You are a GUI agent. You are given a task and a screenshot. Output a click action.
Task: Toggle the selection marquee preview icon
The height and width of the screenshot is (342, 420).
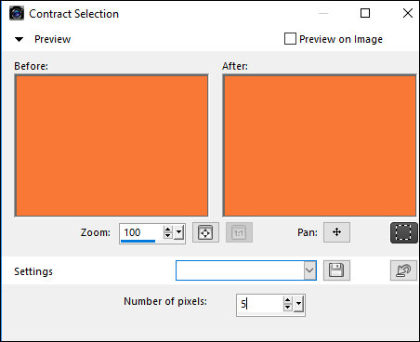coord(403,232)
